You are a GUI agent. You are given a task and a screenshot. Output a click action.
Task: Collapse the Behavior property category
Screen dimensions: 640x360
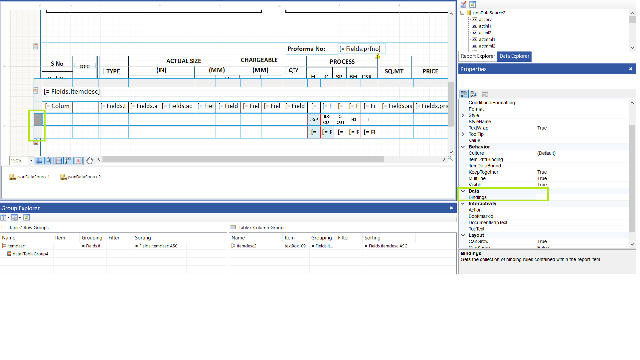(463, 147)
